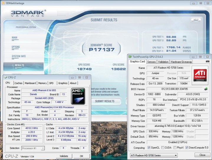Image resolution: width=212 pixels, height=160 pixels.
Task: Click the SUBMIT RESULTS button
Action: tap(105, 101)
